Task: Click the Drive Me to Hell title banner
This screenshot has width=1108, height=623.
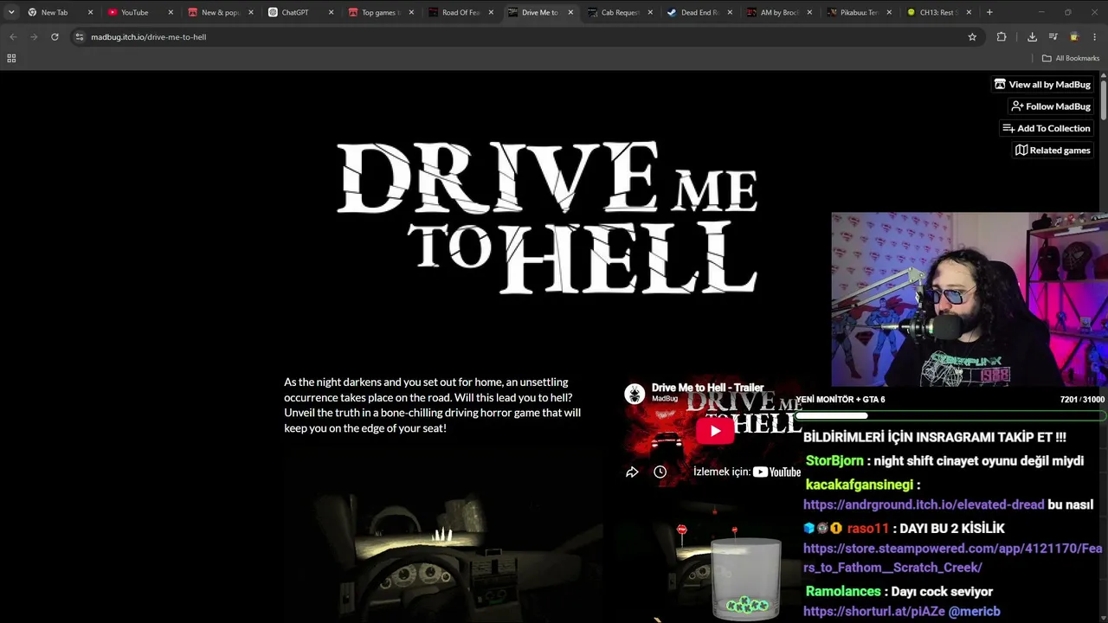Action: pos(547,218)
